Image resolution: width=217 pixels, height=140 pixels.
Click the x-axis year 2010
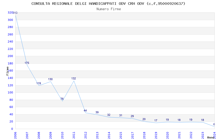click(62, 135)
